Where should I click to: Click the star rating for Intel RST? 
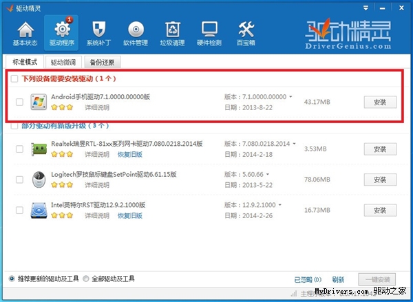click(x=62, y=215)
